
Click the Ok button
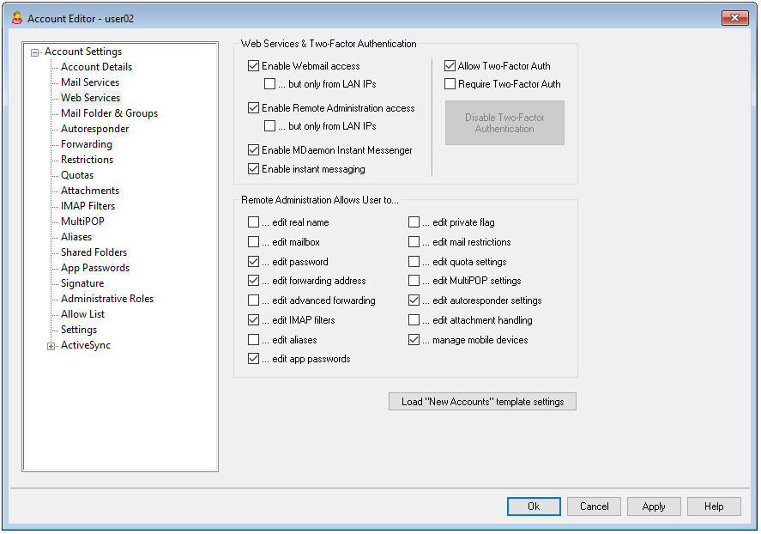(533, 507)
